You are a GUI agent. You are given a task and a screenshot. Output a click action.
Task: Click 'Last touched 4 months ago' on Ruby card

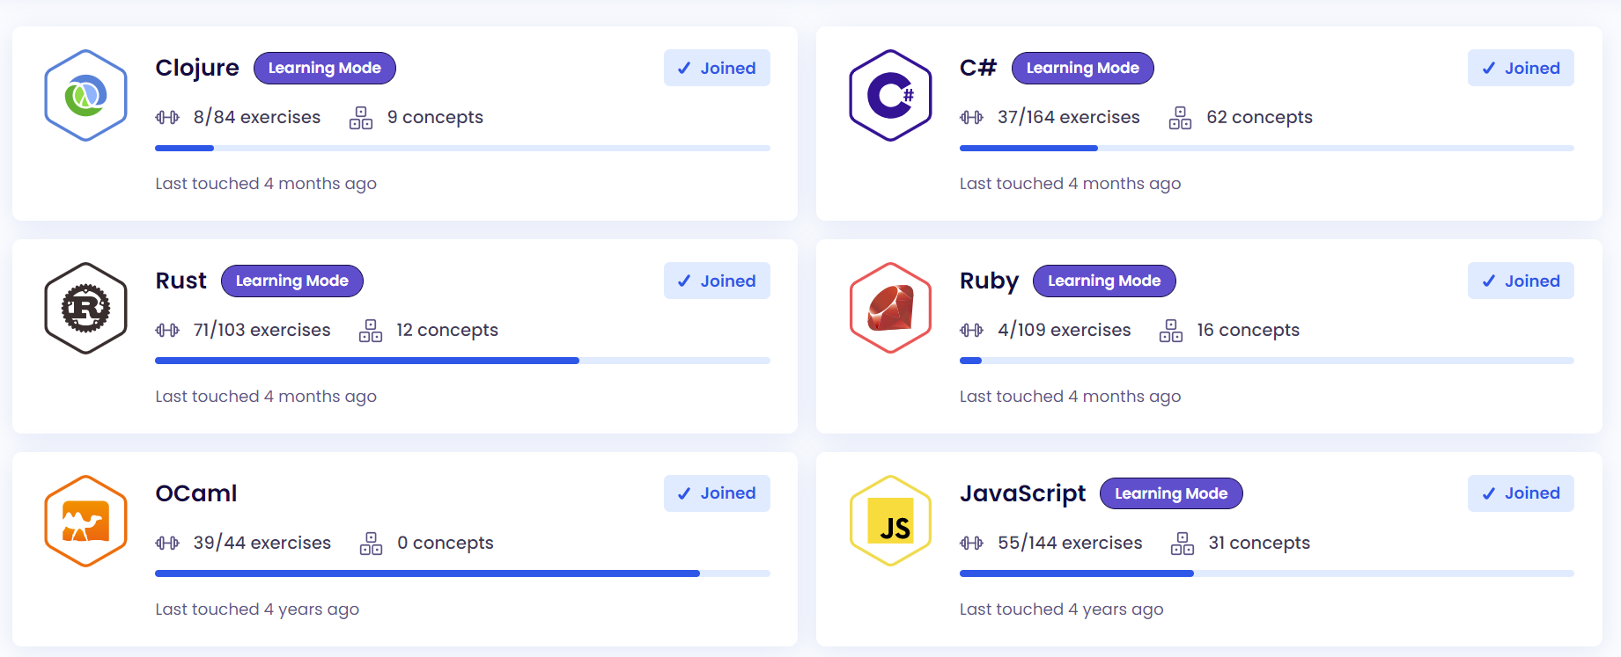click(1070, 397)
